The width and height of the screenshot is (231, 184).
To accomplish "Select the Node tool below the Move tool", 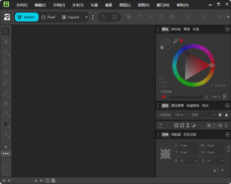I will pos(6,52).
